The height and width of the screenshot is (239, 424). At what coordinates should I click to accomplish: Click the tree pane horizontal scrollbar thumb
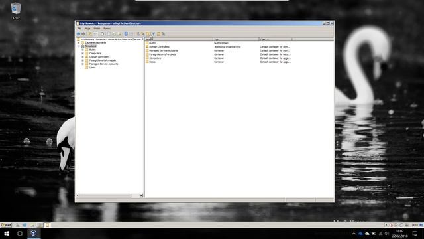tap(105, 195)
